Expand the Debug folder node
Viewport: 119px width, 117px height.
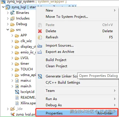tap(8, 24)
